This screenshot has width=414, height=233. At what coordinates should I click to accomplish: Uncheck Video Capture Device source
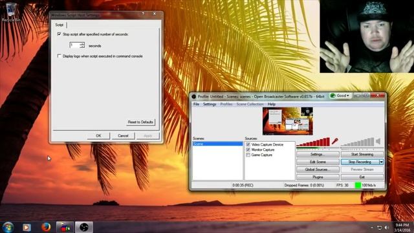pyautogui.click(x=248, y=144)
